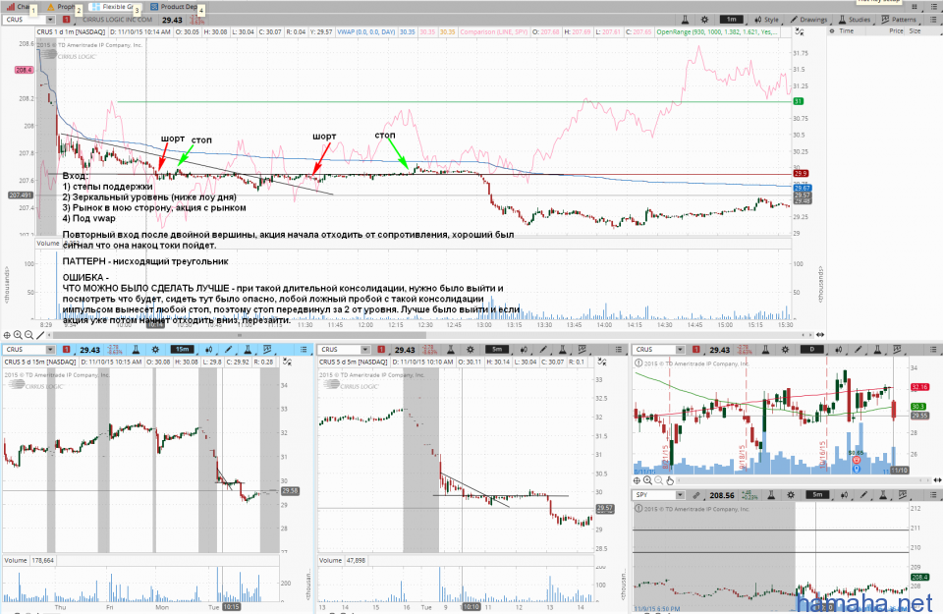Open main chart list actions menu icon
The image size is (943, 614).
[933, 20]
